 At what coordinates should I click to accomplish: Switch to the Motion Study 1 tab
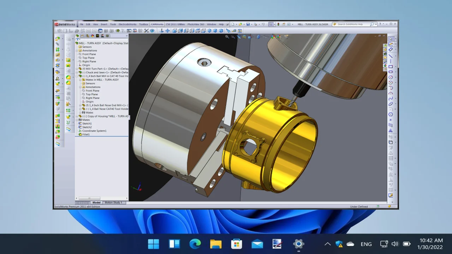(113, 202)
